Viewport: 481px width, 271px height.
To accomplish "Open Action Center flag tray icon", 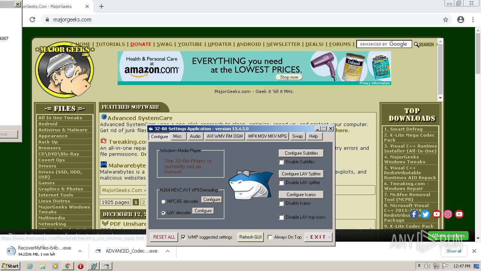I will click(445, 266).
